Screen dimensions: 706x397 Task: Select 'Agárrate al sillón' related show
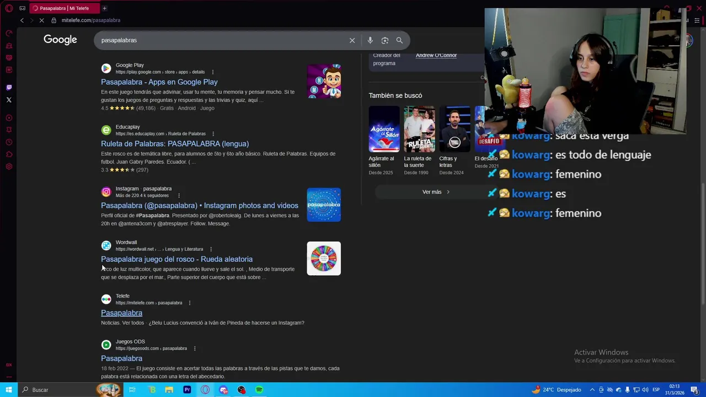(x=384, y=141)
